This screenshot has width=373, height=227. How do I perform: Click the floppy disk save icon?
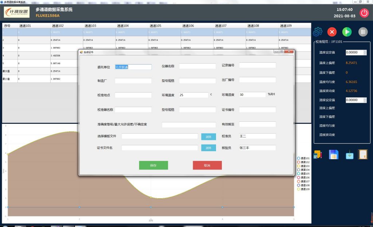point(334,154)
